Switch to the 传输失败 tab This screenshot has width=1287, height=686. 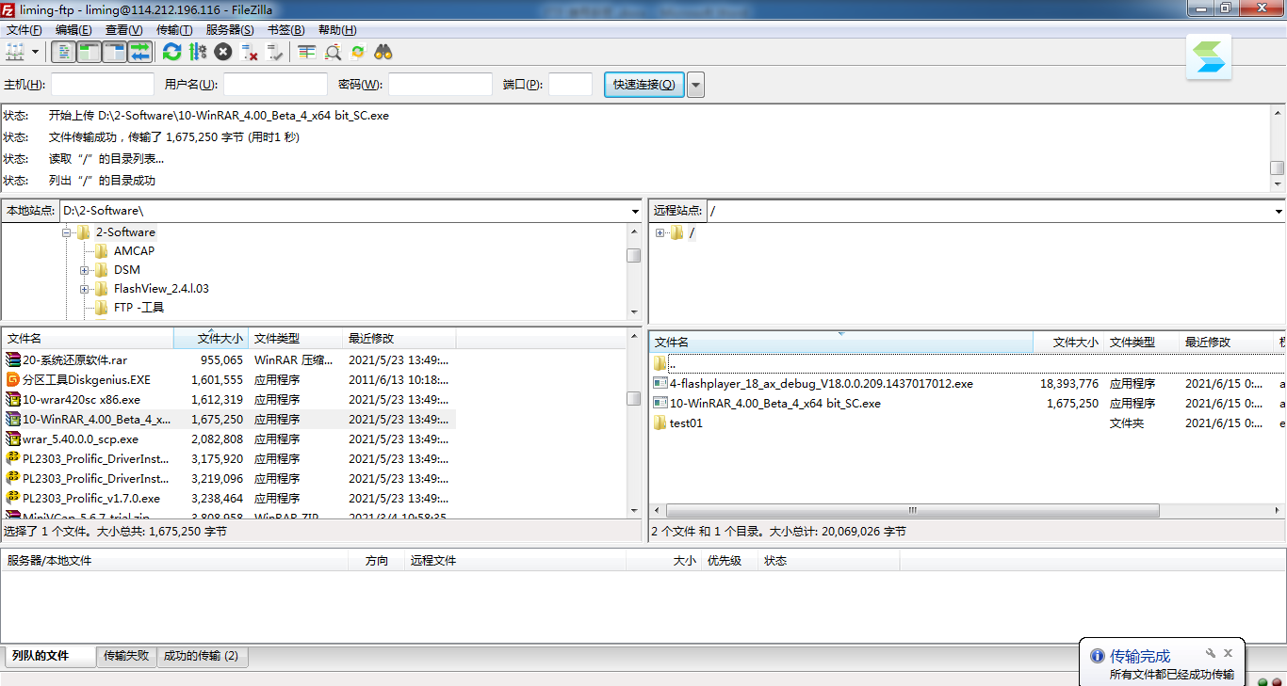pyautogui.click(x=126, y=656)
